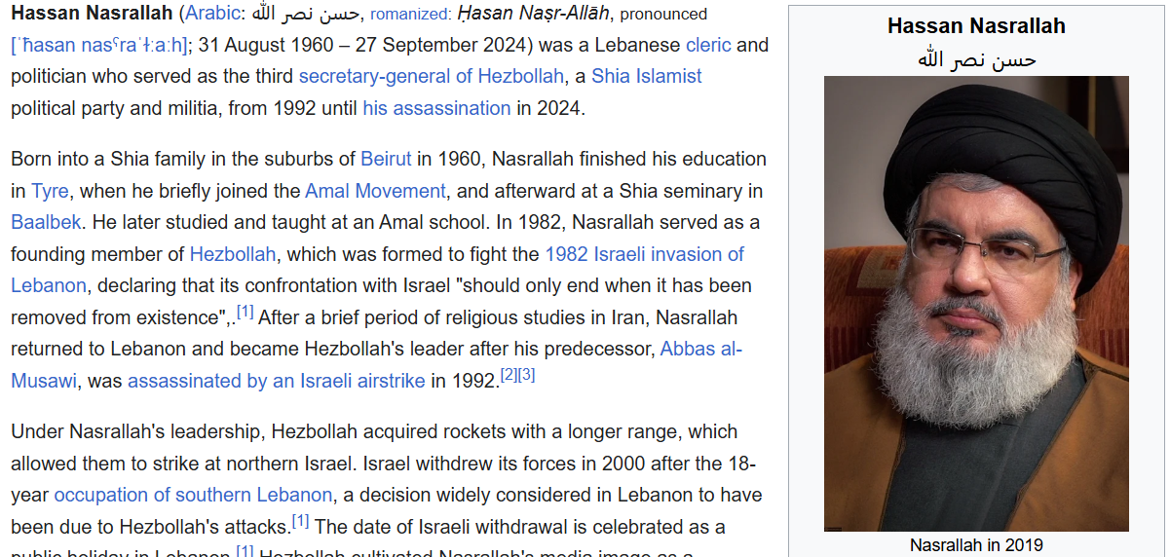The width and height of the screenshot is (1170, 557).
Task: Jump to citation [2]
Action: tap(509, 375)
